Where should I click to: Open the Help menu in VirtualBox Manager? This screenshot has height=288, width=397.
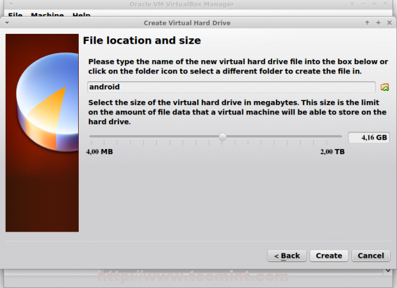[81, 15]
